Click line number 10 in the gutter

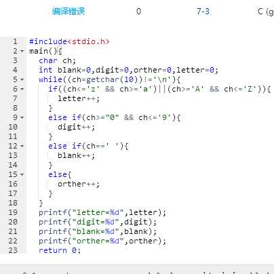click(x=13, y=127)
